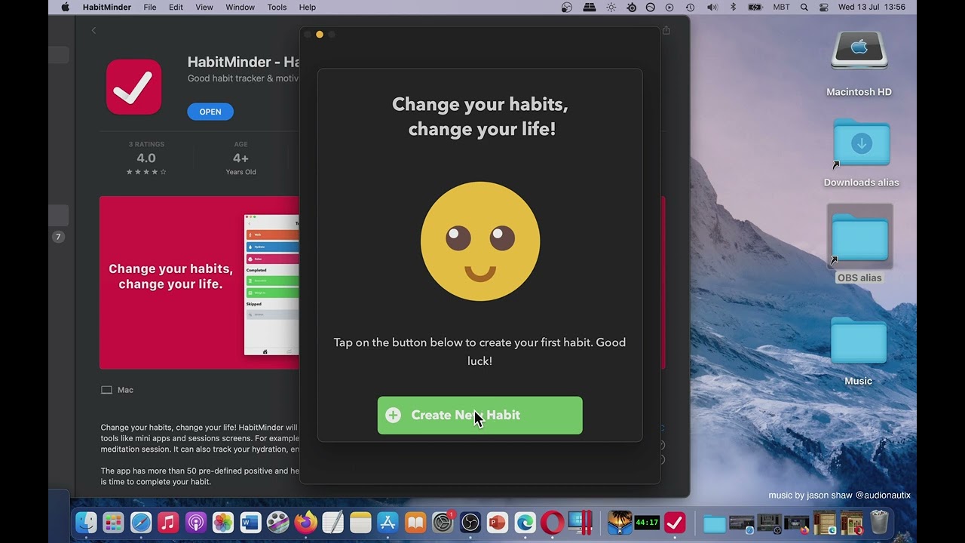Click the badge showing 7 in App Store sidebar

pyautogui.click(x=58, y=237)
